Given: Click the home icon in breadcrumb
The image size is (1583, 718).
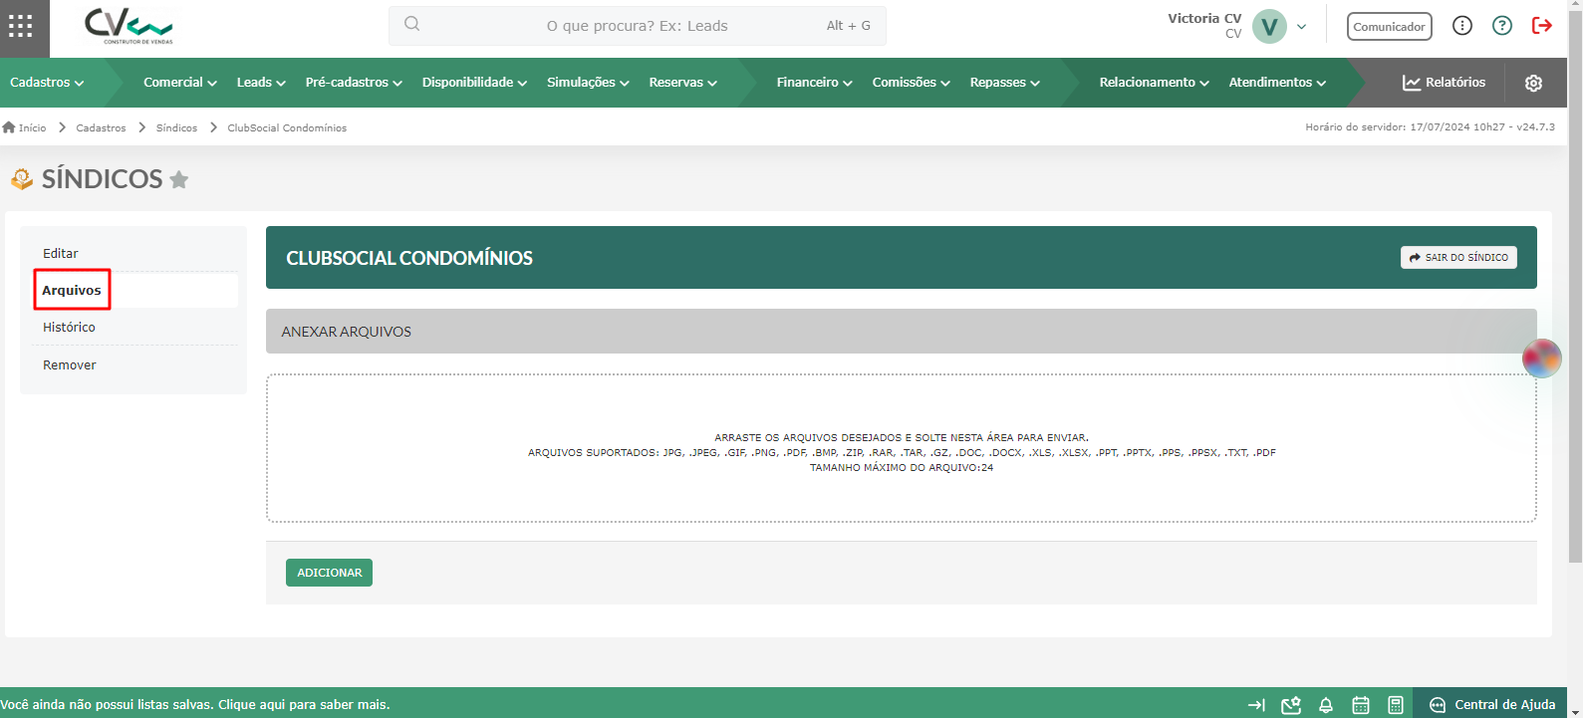Looking at the screenshot, I should (9, 127).
